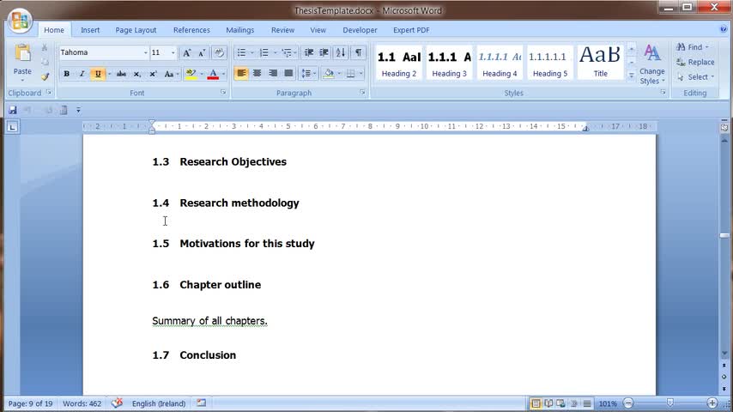Switch to Web Layout view
733x412 pixels.
tap(561, 403)
